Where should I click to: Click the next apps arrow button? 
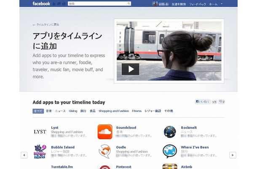point(233,155)
